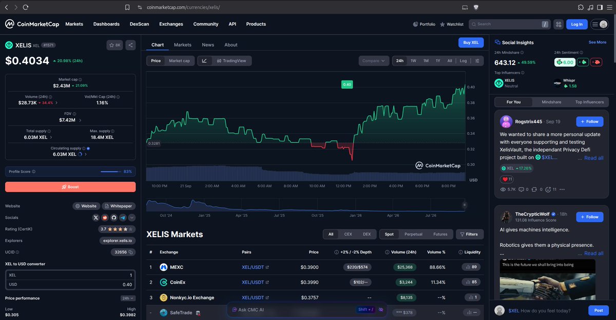
Task: Click the QR code app download icon
Action: (x=558, y=24)
